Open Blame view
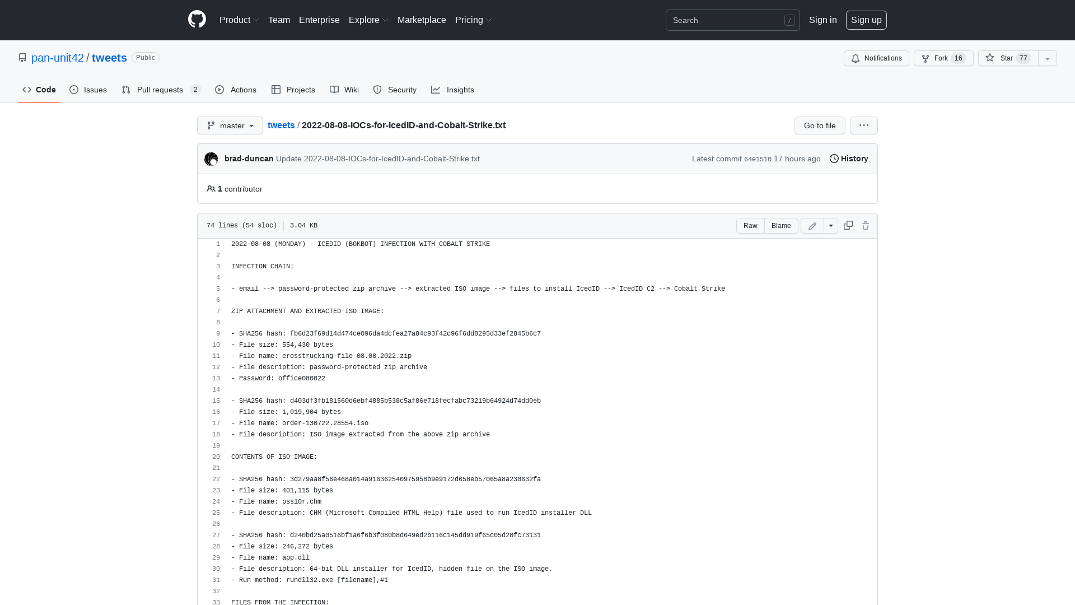The image size is (1075, 605). tap(781, 226)
